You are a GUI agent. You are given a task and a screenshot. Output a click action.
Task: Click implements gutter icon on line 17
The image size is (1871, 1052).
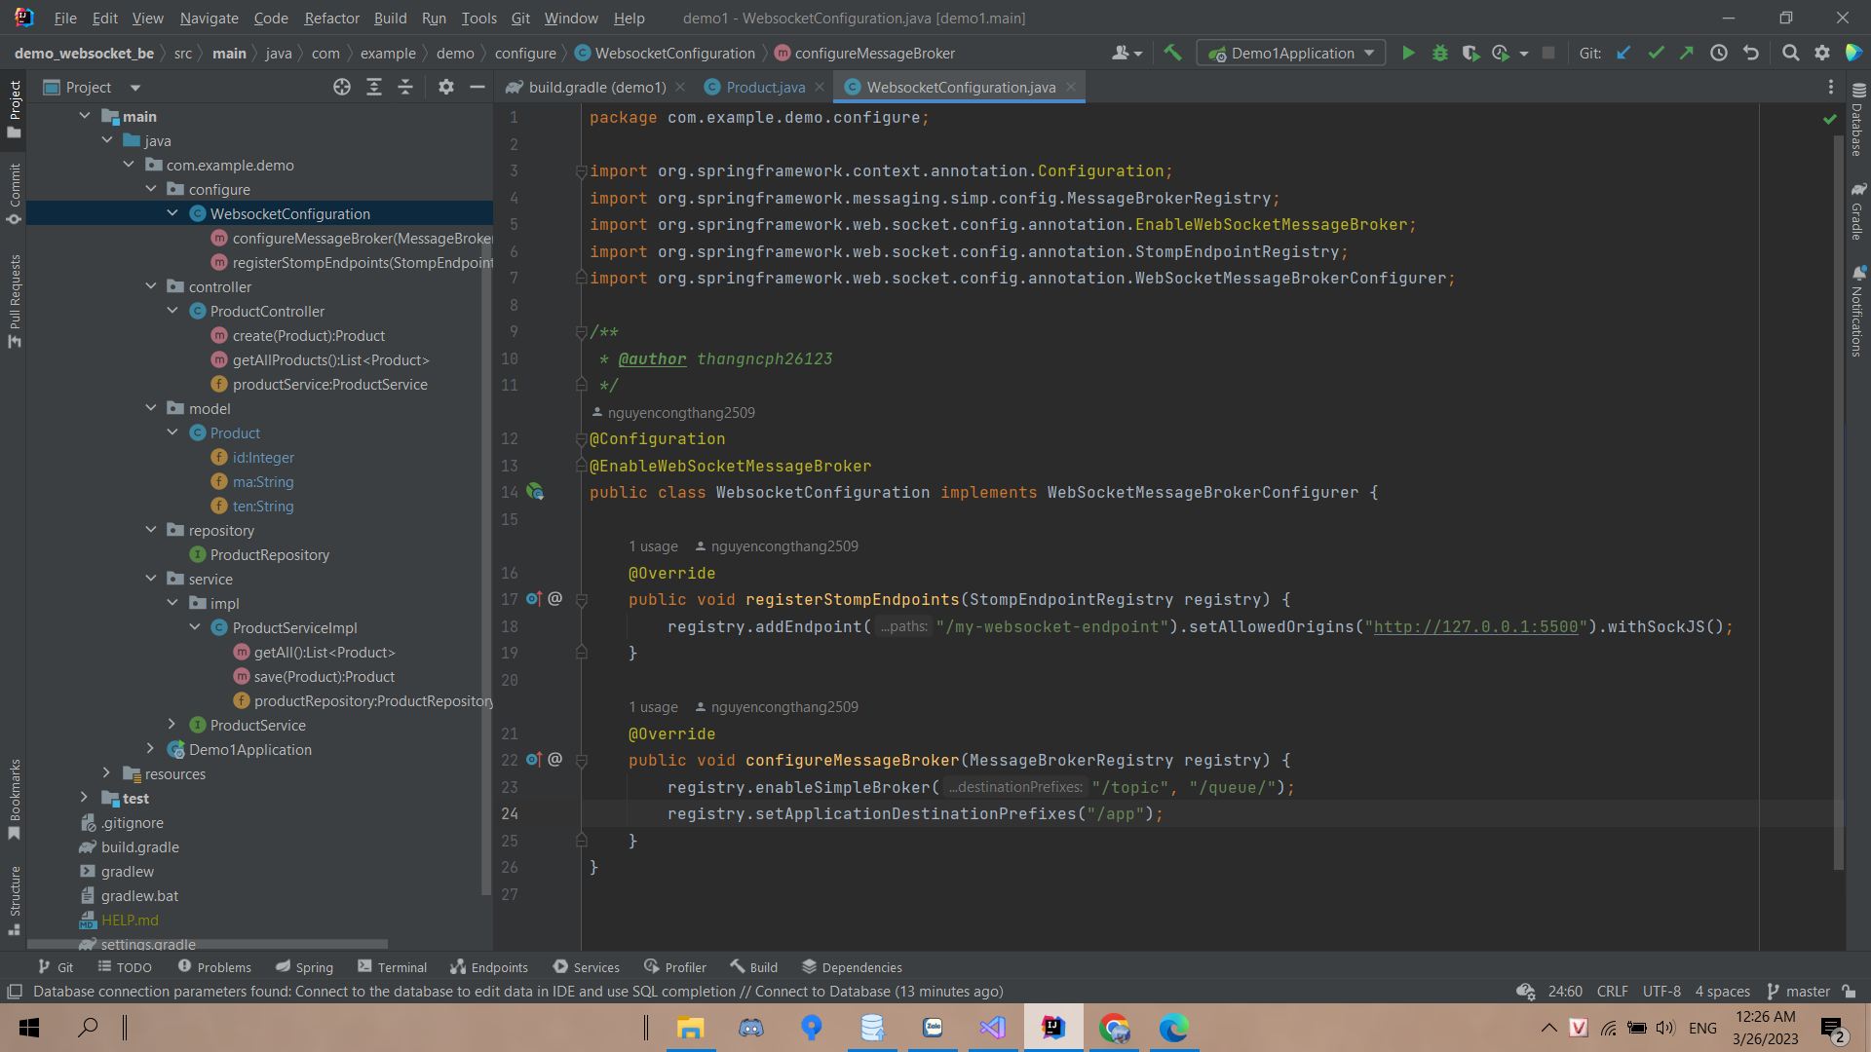[x=534, y=600]
